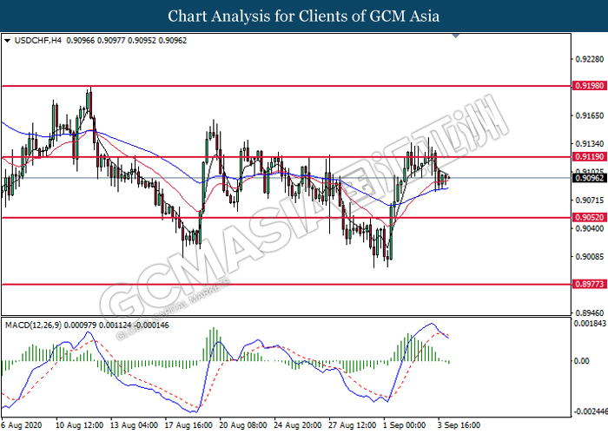Image resolution: width=608 pixels, height=434 pixels.
Task: Click the current price label 0.90962
Action: tap(590, 178)
